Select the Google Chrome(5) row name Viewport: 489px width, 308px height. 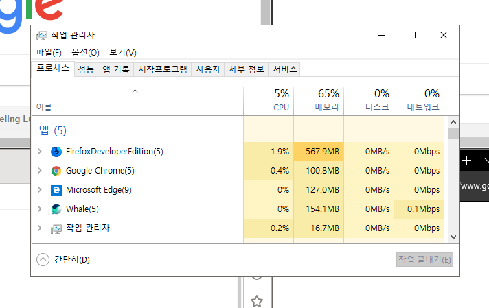pyautogui.click(x=100, y=171)
